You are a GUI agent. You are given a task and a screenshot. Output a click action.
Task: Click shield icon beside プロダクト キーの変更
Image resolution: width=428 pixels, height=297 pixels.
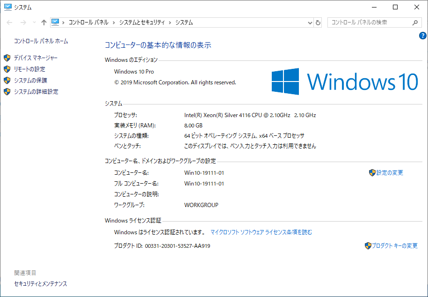pyautogui.click(x=368, y=246)
